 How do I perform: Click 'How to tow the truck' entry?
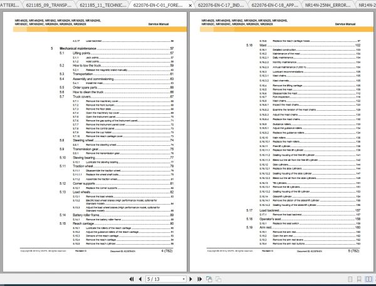click(117, 65)
